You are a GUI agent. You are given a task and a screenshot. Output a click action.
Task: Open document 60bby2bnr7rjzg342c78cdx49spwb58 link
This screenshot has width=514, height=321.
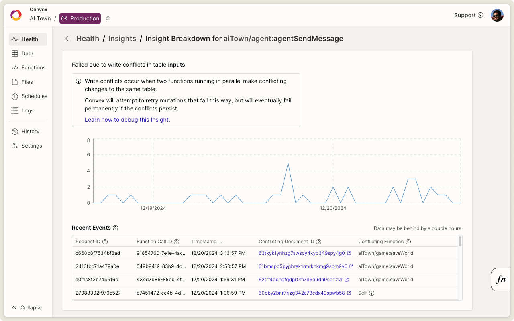click(x=305, y=293)
